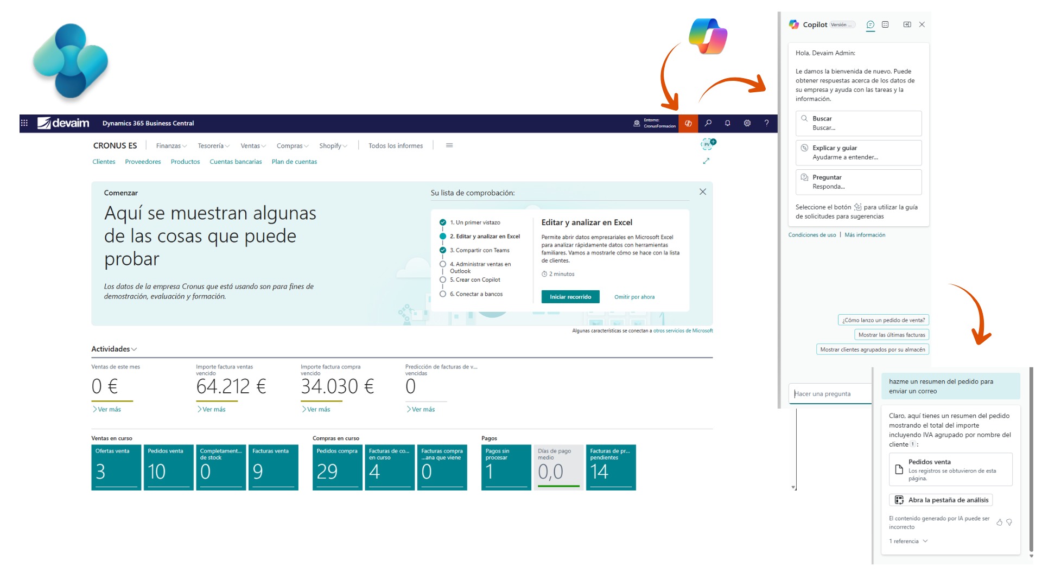This screenshot has height=586, width=1042.
Task: Click the help question mark icon
Action: tap(766, 123)
